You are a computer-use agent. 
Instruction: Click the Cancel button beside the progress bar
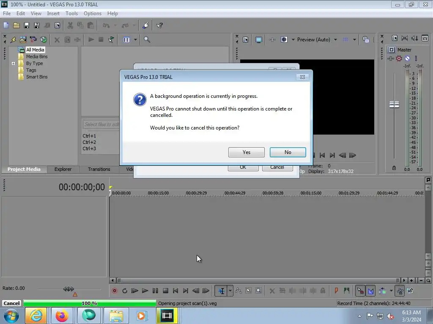11,303
